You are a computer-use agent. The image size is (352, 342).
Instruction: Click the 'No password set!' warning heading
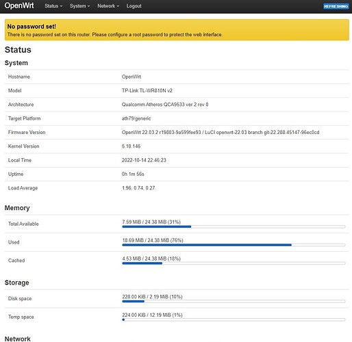32,27
